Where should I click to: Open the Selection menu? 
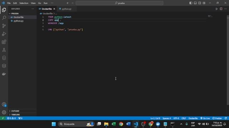tap(24, 3)
